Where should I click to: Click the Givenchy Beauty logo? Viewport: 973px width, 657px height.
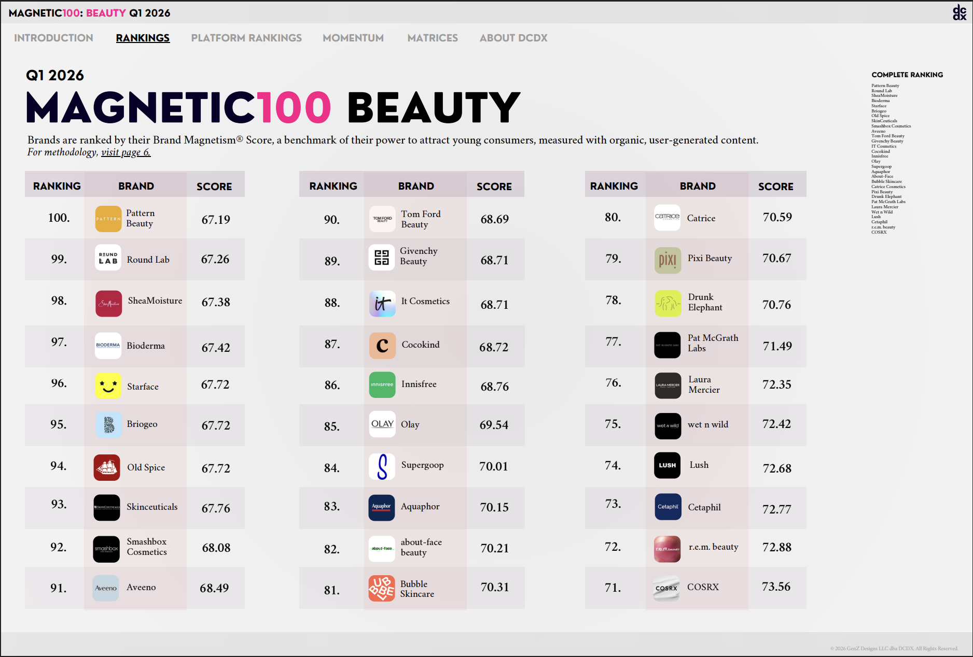[382, 258]
